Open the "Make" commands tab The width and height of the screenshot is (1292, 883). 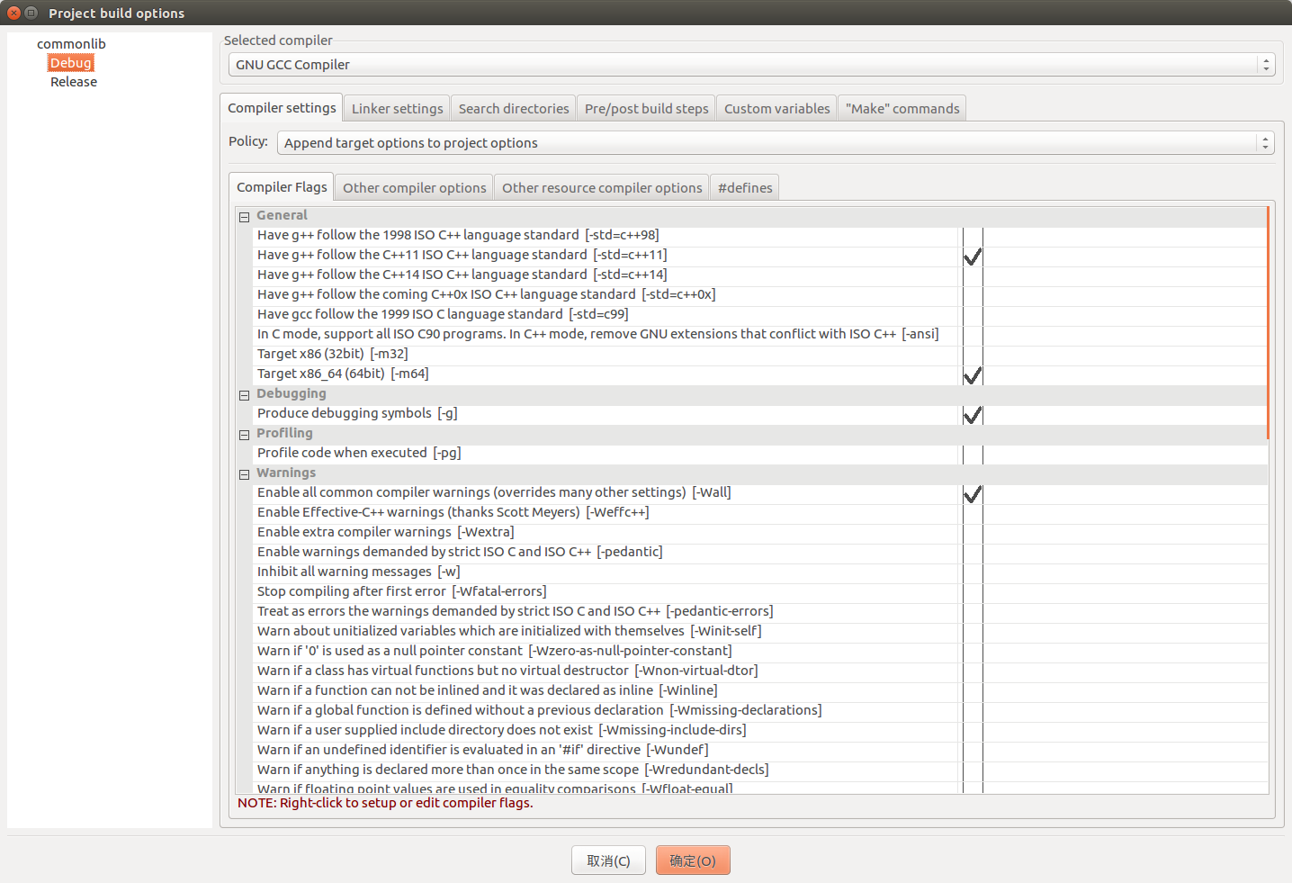pyautogui.click(x=902, y=107)
